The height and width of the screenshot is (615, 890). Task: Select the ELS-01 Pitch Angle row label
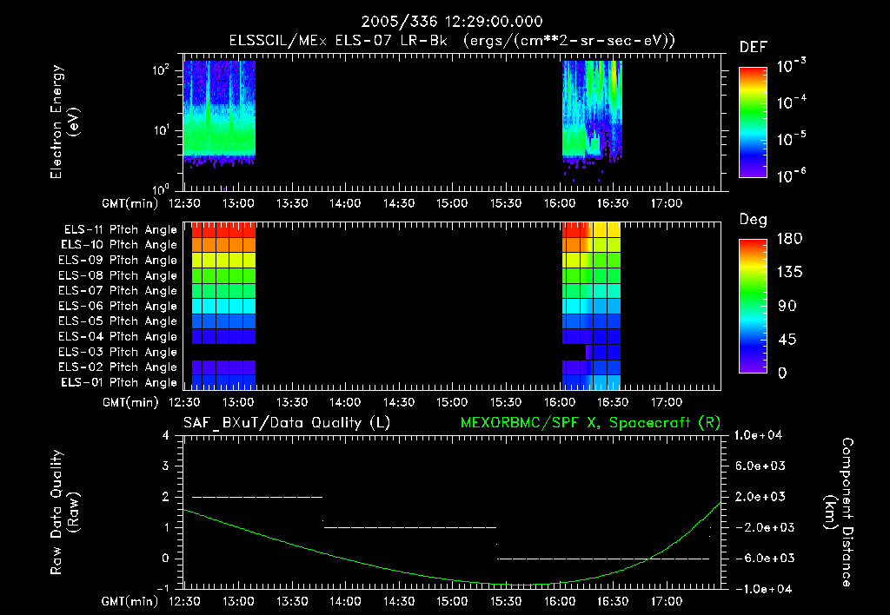tap(119, 382)
